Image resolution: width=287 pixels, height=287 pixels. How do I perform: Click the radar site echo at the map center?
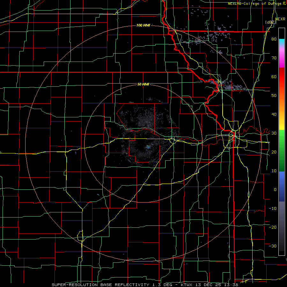(x=148, y=147)
